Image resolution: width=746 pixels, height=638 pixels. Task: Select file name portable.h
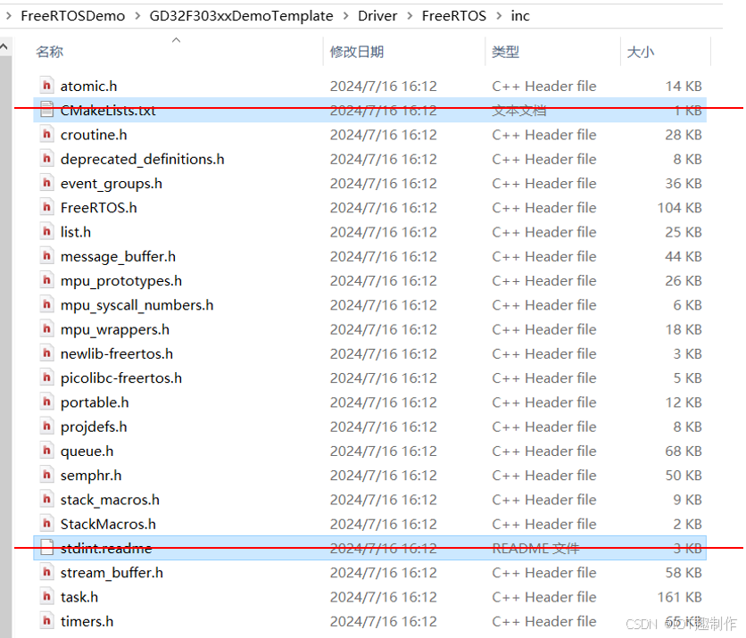[x=95, y=402]
